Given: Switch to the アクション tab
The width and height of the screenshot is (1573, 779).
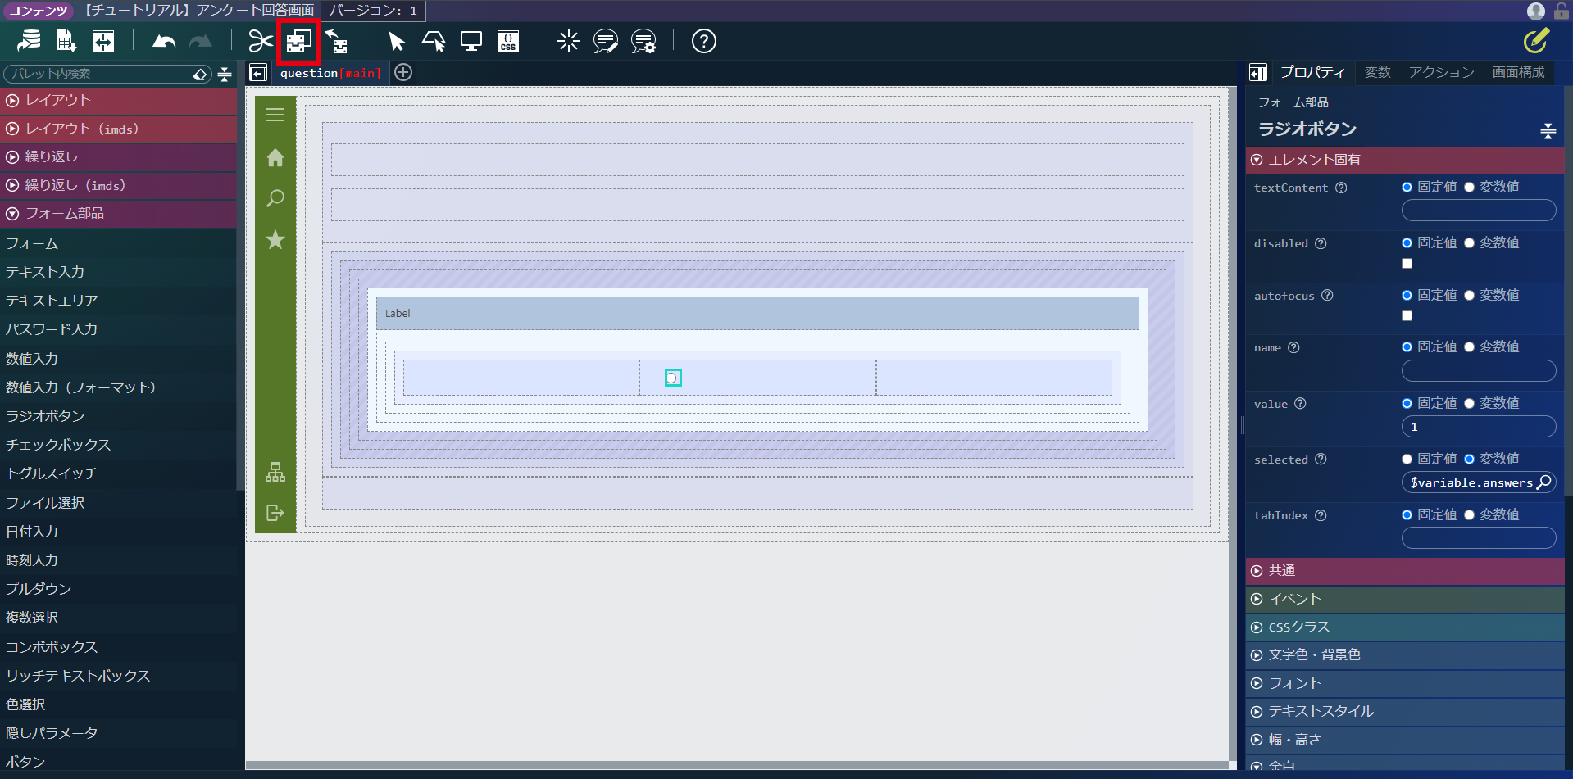Looking at the screenshot, I should [x=1441, y=72].
